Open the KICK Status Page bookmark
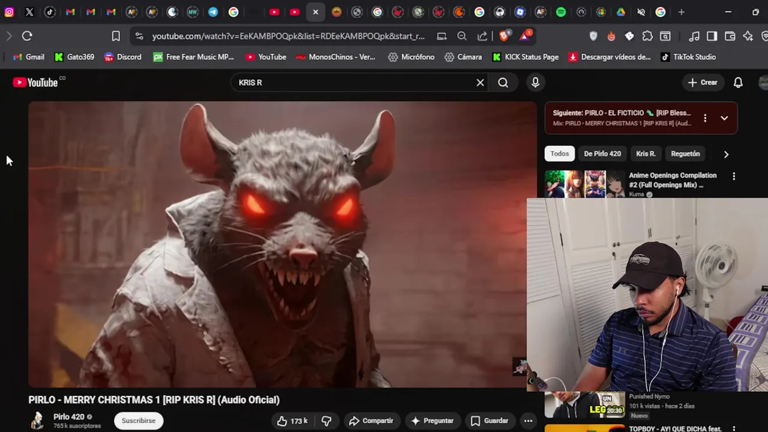Image resolution: width=768 pixels, height=432 pixels. pos(525,57)
